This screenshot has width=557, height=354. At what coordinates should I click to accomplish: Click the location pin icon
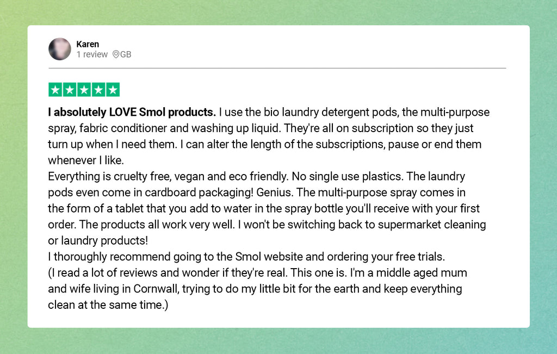(x=116, y=54)
